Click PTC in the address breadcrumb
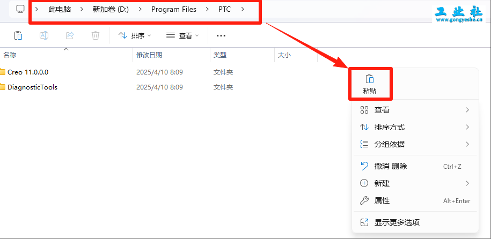 (x=224, y=10)
